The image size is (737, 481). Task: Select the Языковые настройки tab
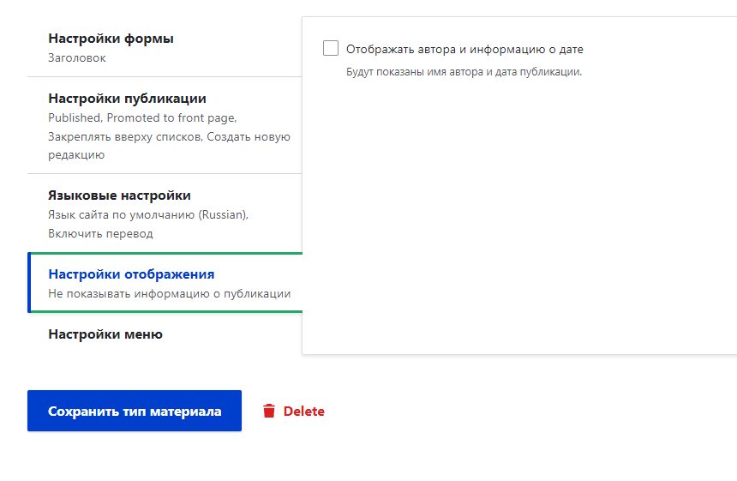(165, 213)
